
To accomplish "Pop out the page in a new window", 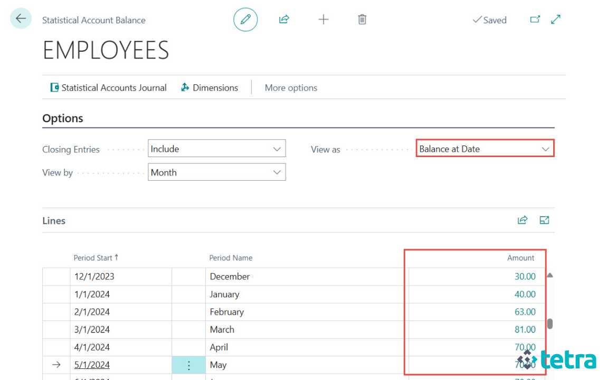I will (535, 19).
